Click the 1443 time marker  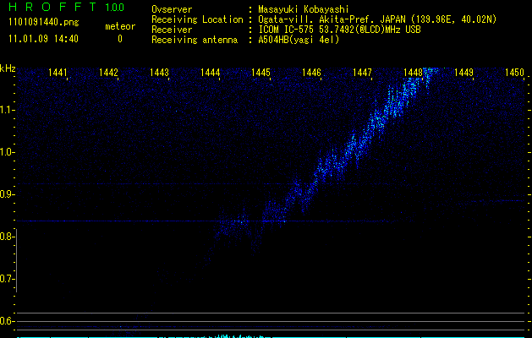coord(159,72)
